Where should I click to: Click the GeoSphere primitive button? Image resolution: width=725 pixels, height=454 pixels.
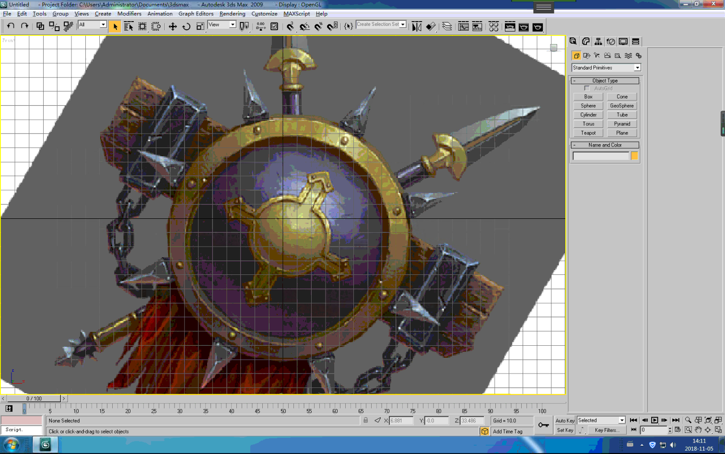coord(622,105)
